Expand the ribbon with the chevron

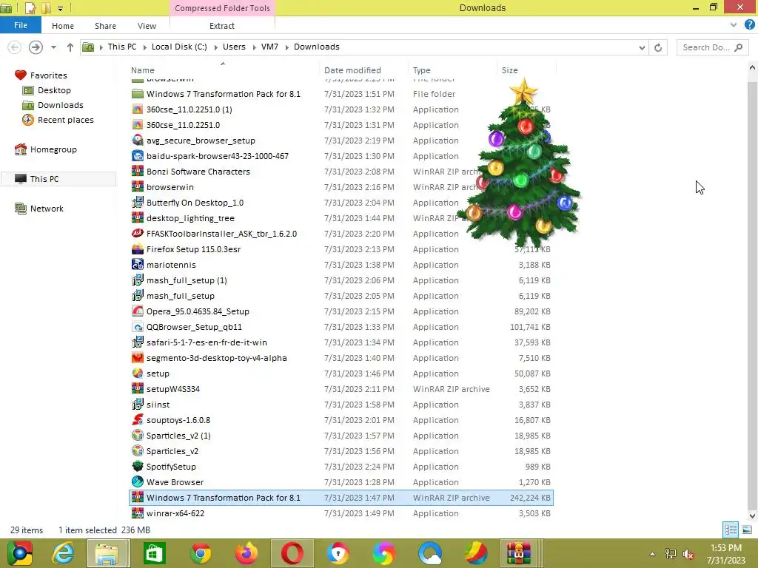coord(734,24)
